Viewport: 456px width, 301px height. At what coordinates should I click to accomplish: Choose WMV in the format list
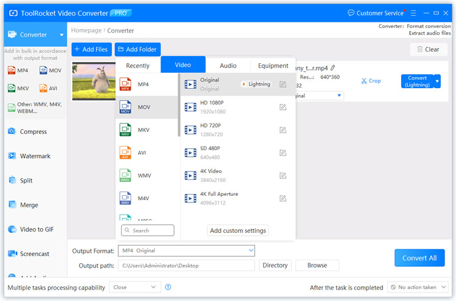click(x=147, y=175)
